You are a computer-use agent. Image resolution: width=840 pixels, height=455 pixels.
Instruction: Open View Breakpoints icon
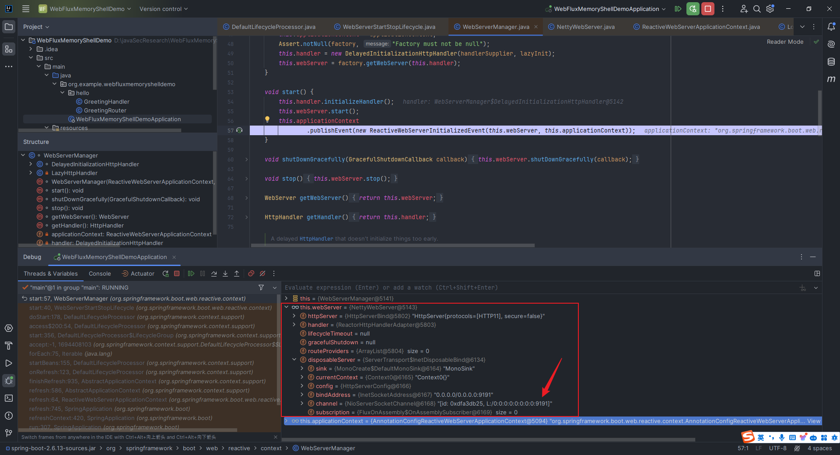pyautogui.click(x=251, y=273)
